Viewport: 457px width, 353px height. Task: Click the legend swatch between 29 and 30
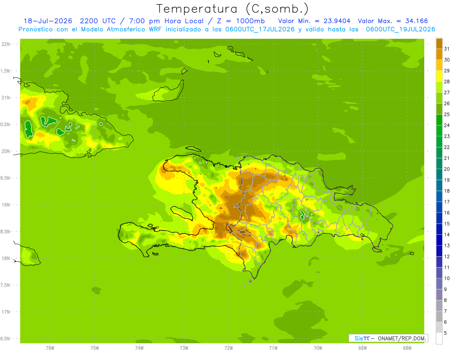point(439,65)
